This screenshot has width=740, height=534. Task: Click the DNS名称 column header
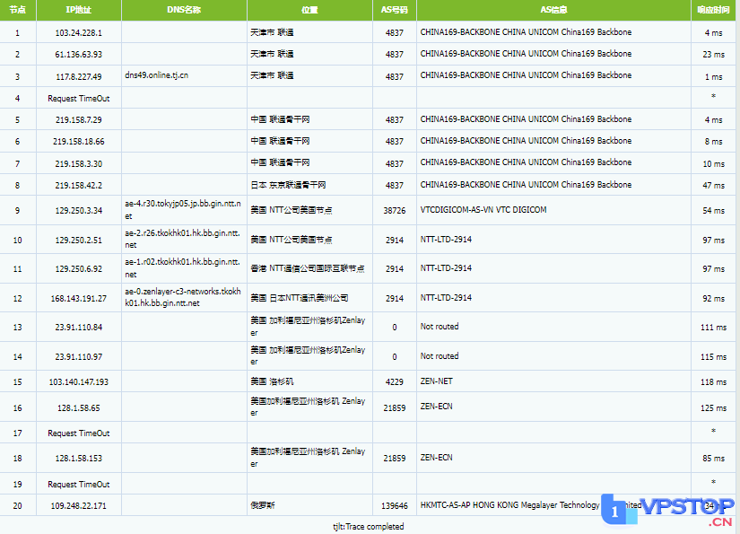tap(184, 10)
